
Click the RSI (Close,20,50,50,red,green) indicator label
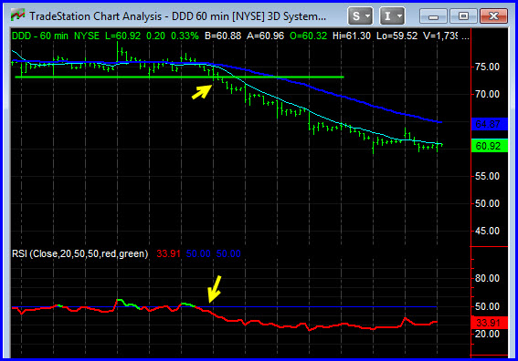(x=79, y=253)
